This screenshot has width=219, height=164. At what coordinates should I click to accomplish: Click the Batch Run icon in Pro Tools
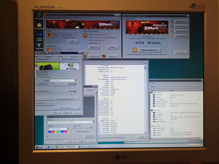pos(104,56)
